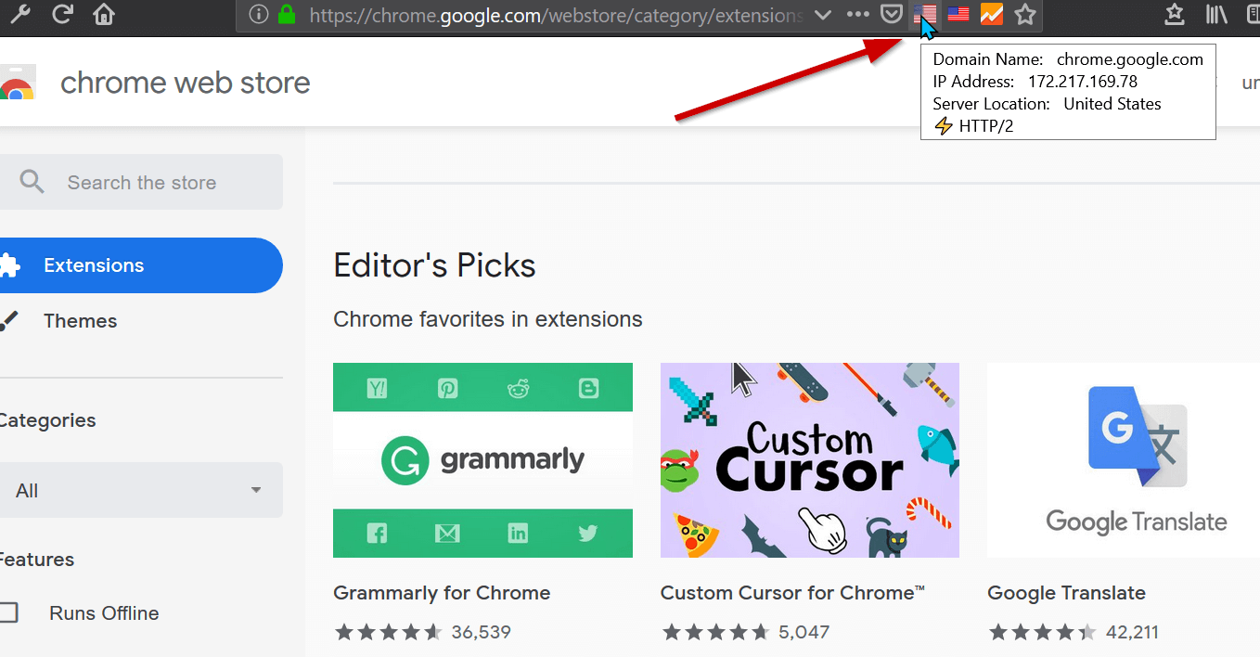Image resolution: width=1260 pixels, height=657 pixels.
Task: Open the country flag IP lookup extension
Action: point(923,14)
